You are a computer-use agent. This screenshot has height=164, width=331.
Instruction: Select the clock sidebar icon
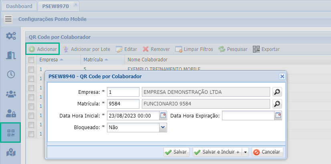[11, 75]
